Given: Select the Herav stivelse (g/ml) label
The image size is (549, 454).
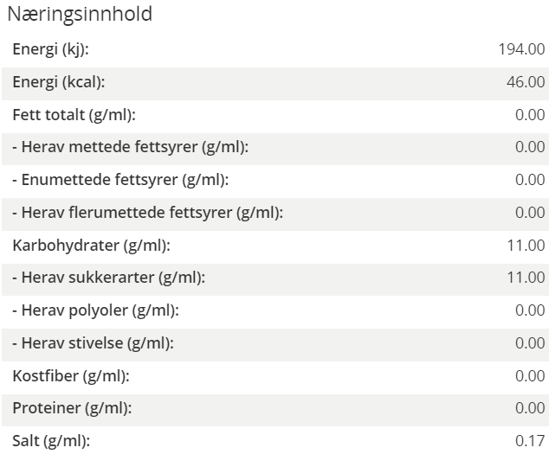Looking at the screenshot, I should 93,343.
